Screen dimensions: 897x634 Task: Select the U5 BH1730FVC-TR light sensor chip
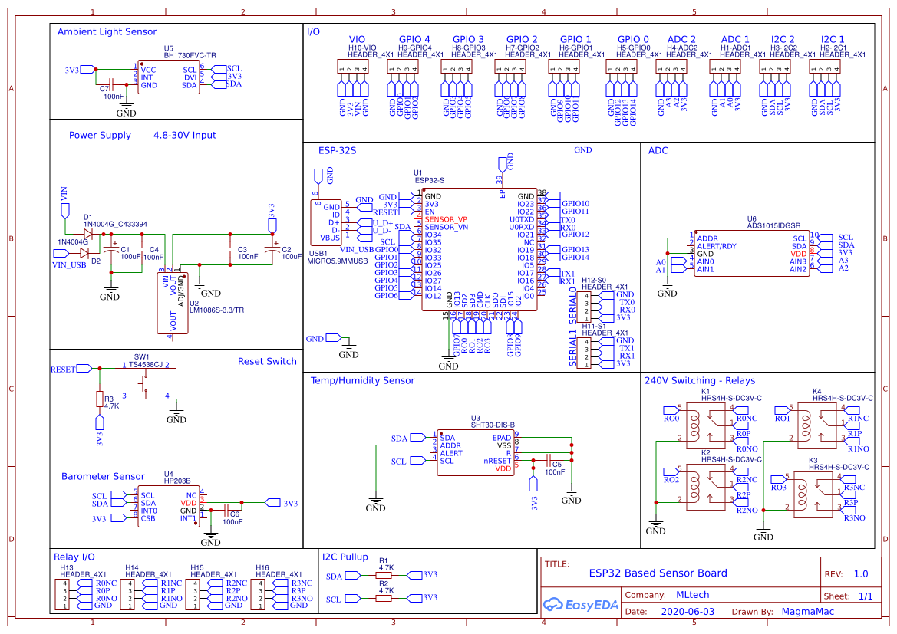coord(169,77)
